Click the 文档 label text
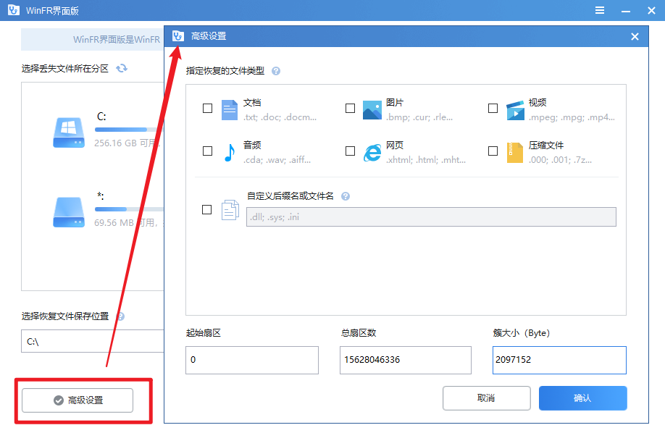Image resolution: width=665 pixels, height=433 pixels. [252, 103]
